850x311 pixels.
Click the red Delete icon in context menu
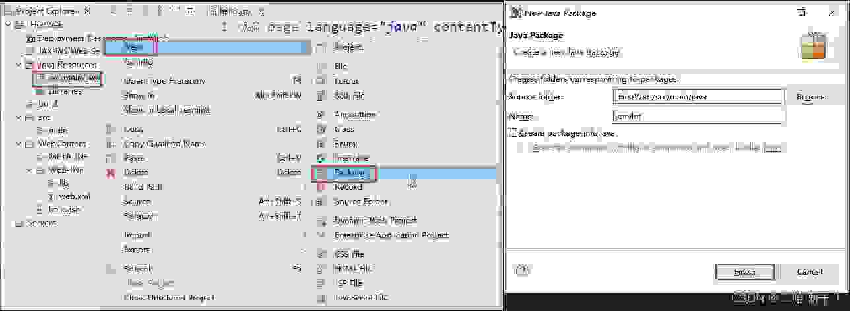[x=110, y=173]
